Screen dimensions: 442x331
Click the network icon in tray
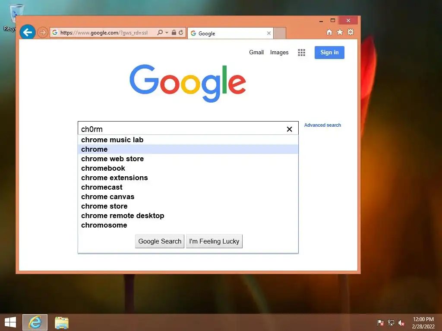(x=391, y=322)
